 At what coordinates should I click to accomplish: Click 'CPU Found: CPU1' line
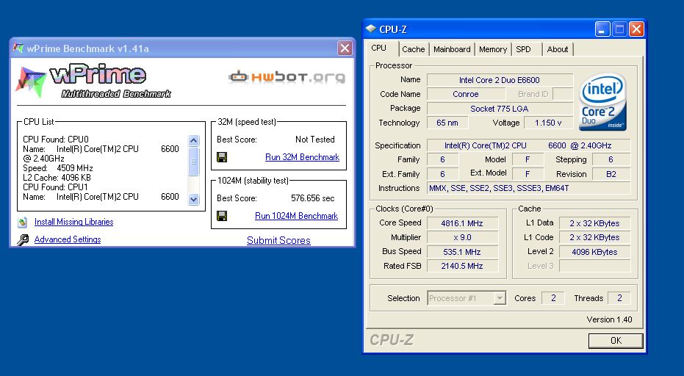55,187
